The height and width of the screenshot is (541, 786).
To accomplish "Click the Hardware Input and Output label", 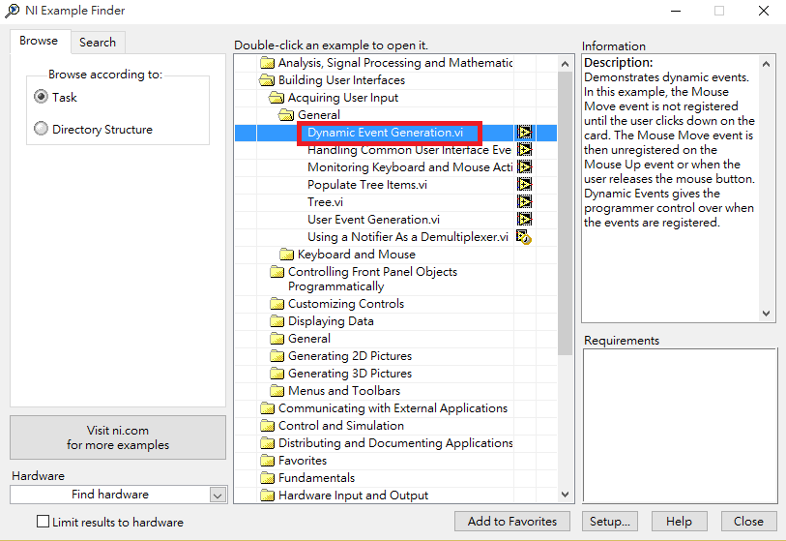I will click(x=353, y=496).
